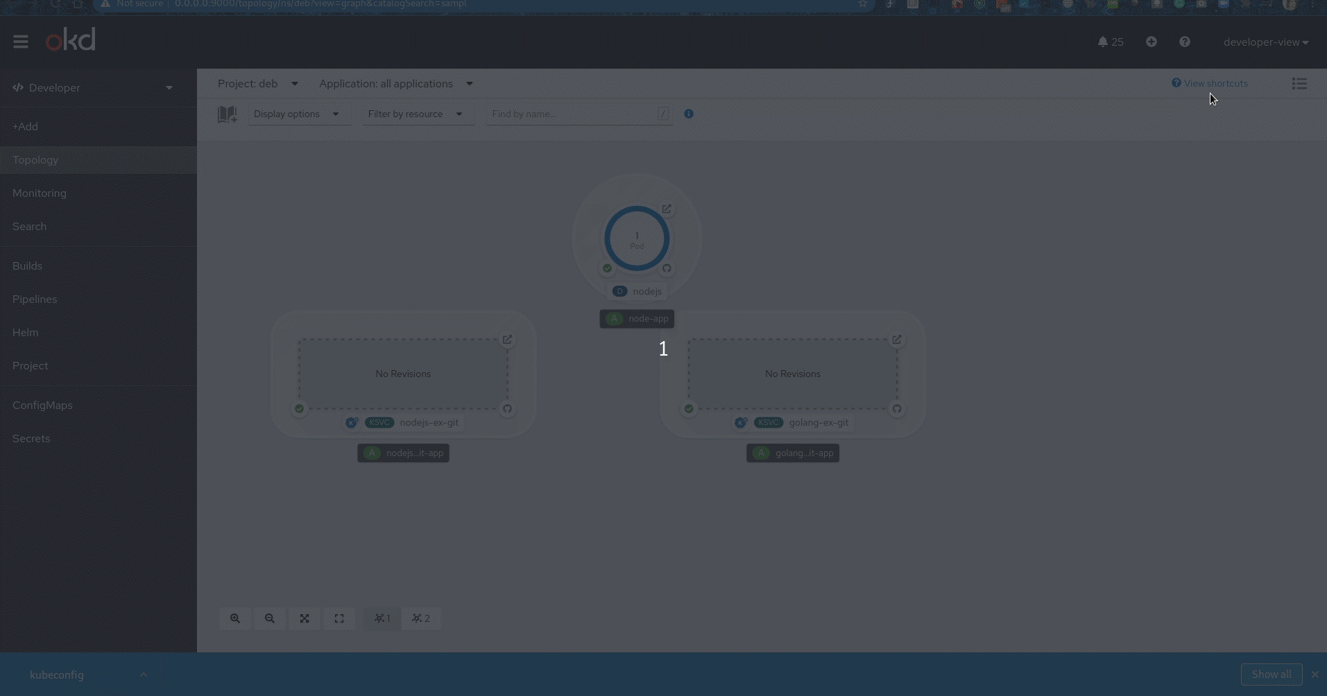Focus the Find by name field
Screen dimensions: 1327x696
click(x=579, y=114)
